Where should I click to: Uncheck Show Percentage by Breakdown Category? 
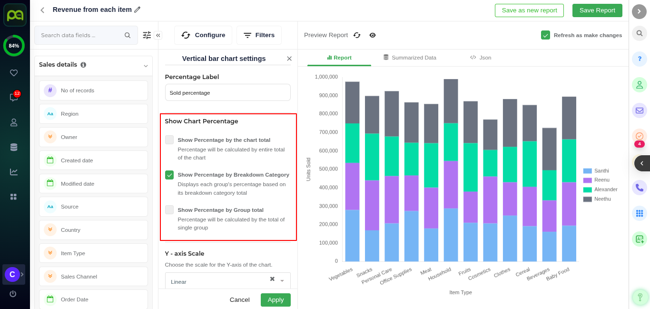pos(169,175)
